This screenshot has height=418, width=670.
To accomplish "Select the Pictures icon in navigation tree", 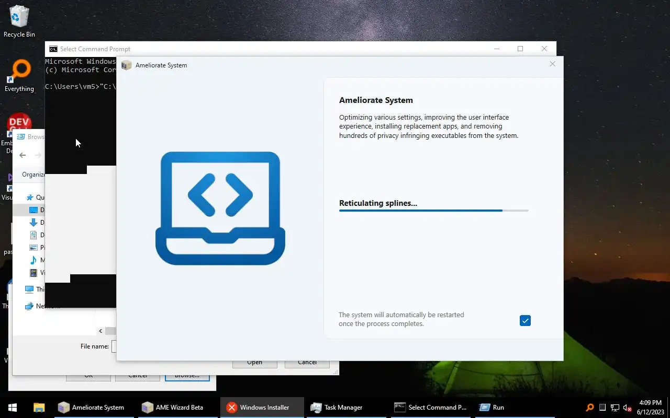I will coord(33,248).
